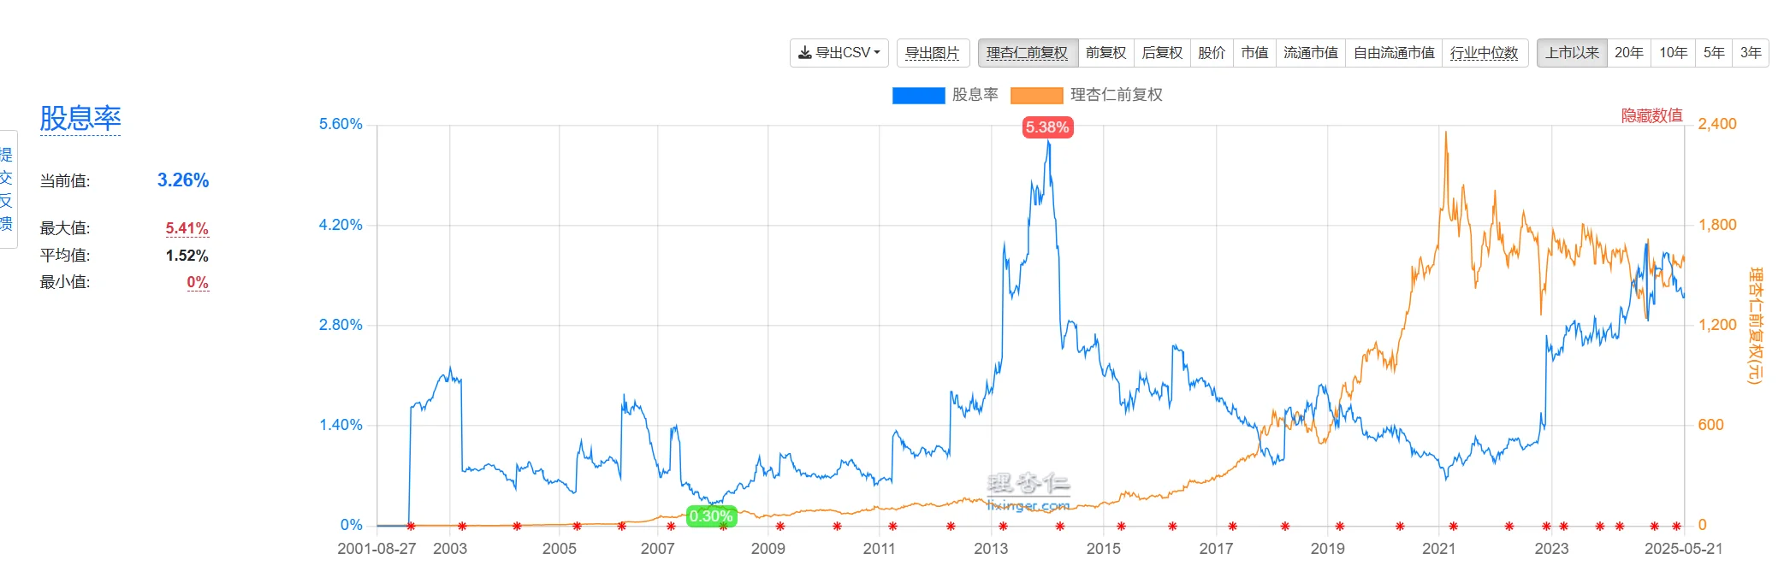This screenshot has width=1790, height=583.
Task: Click the 2013 x-axis label
Action: pyautogui.click(x=991, y=549)
